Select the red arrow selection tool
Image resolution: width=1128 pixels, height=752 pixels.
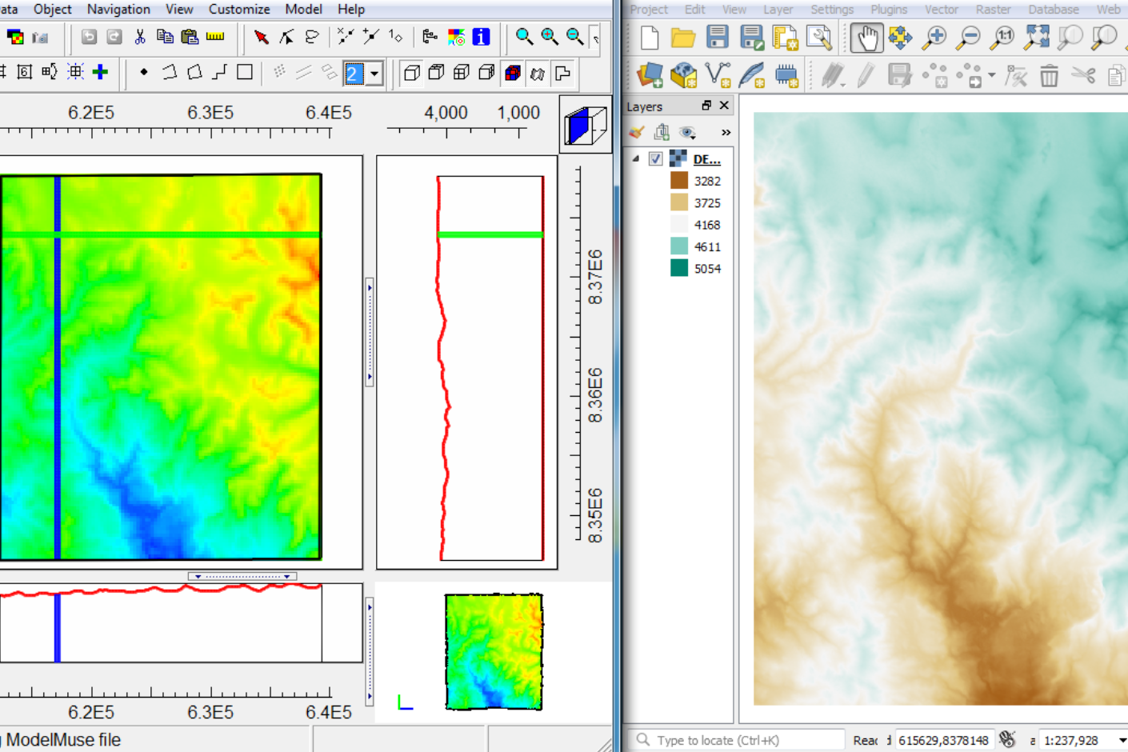(x=261, y=37)
